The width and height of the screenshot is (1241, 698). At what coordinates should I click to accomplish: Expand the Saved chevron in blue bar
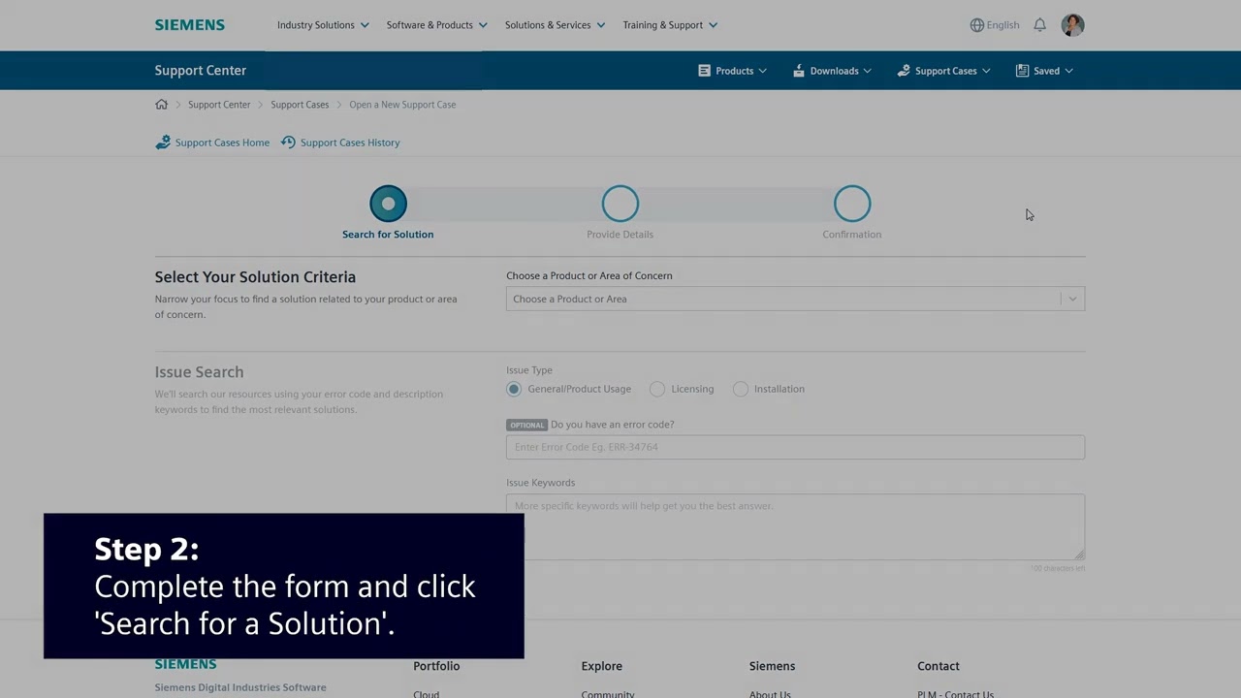pos(1068,71)
